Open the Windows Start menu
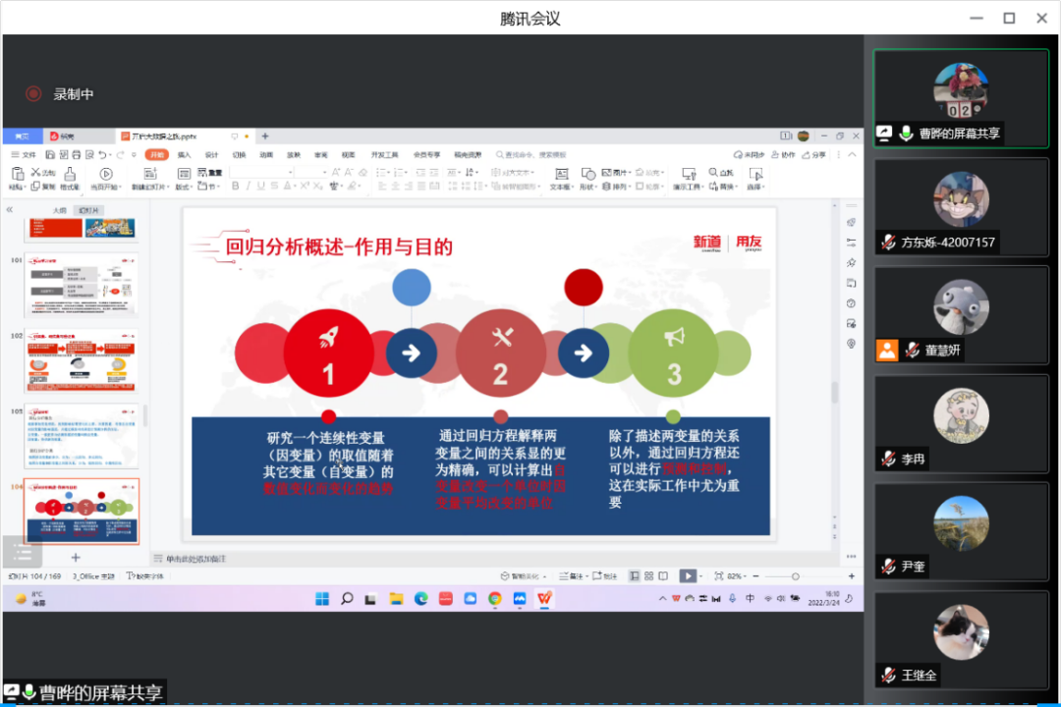 (x=321, y=598)
